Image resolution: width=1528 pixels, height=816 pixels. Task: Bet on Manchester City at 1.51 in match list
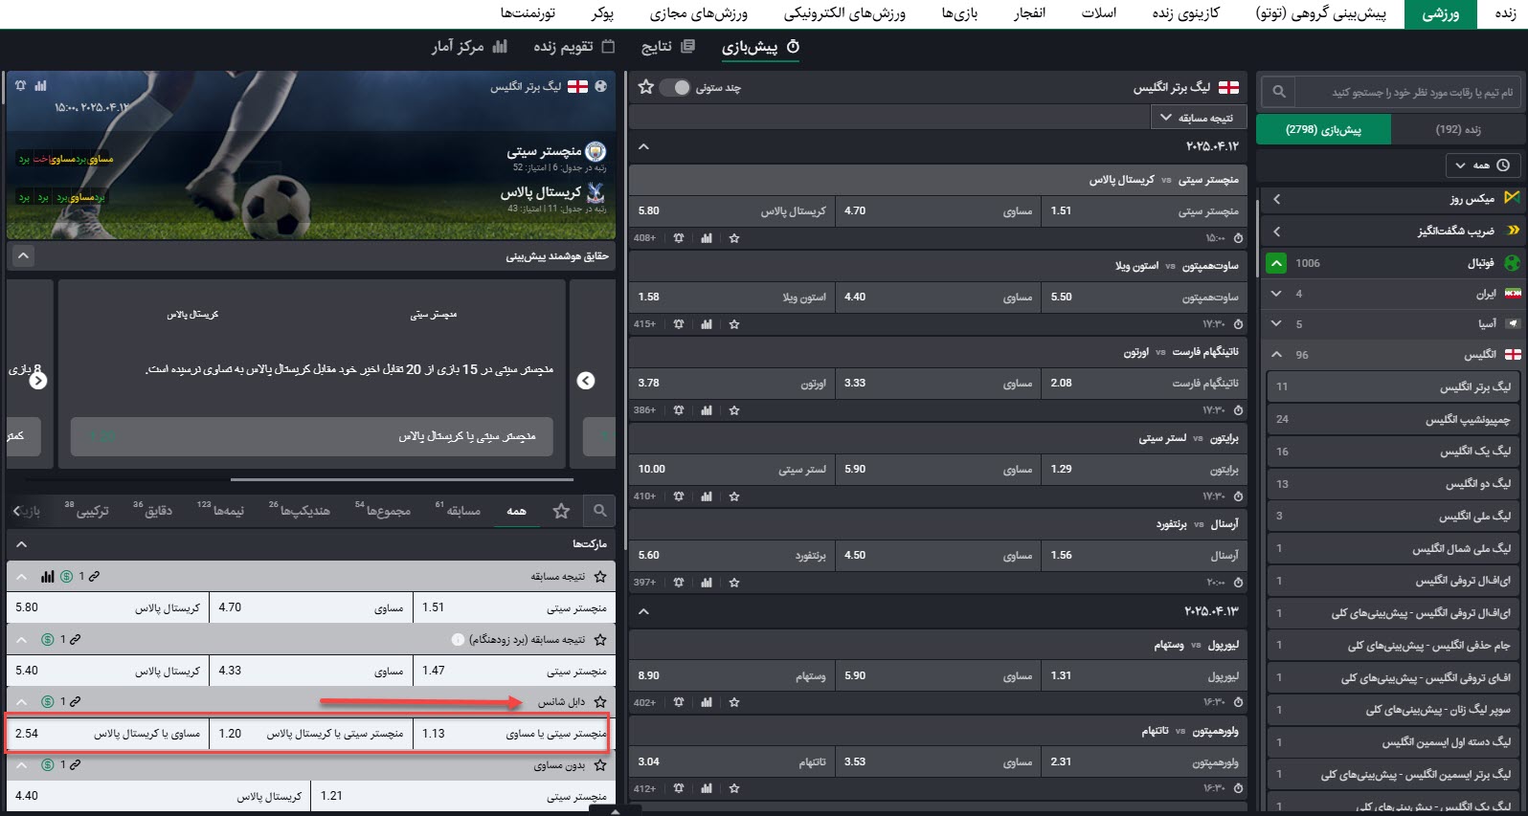(x=1144, y=210)
